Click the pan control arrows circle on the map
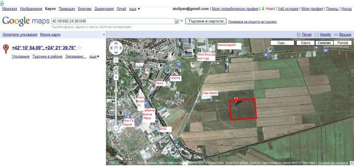The image size is (354, 166). [x=116, y=48]
